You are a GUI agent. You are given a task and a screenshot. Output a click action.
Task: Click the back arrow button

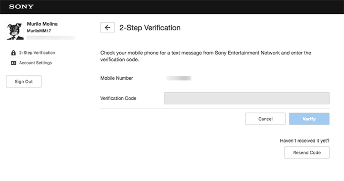[107, 28]
